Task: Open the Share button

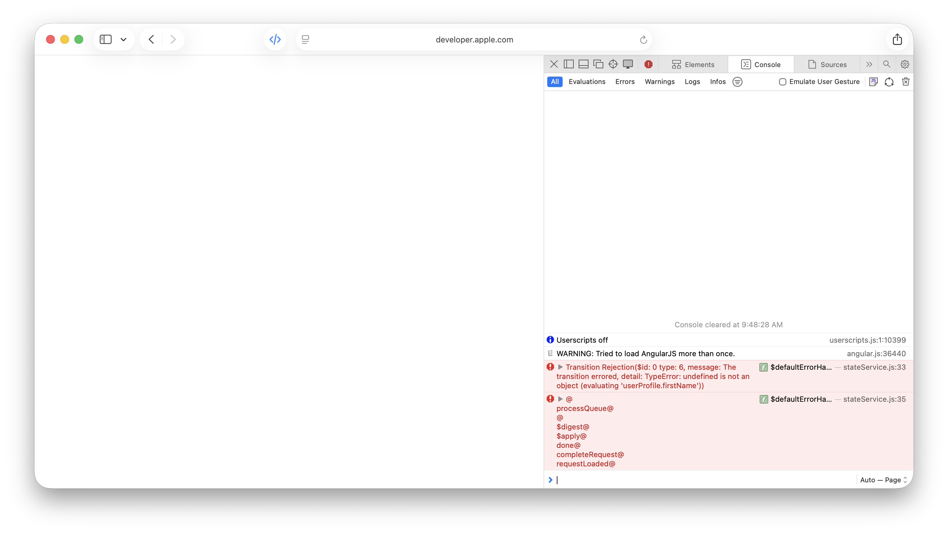Action: [897, 39]
